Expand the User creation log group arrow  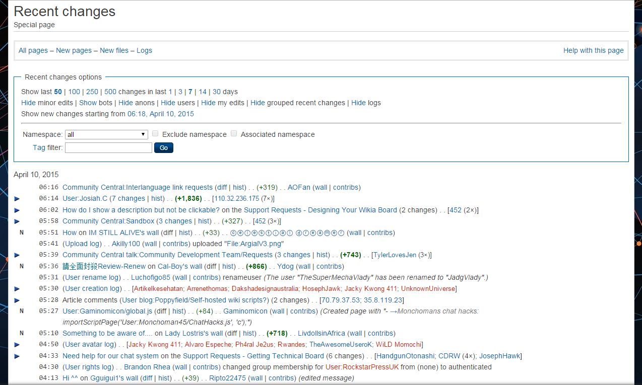[17, 289]
